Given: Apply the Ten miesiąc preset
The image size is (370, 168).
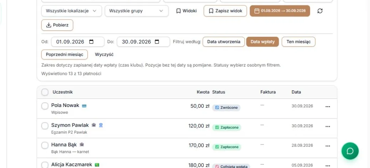Looking at the screenshot, I should pyautogui.click(x=299, y=42).
